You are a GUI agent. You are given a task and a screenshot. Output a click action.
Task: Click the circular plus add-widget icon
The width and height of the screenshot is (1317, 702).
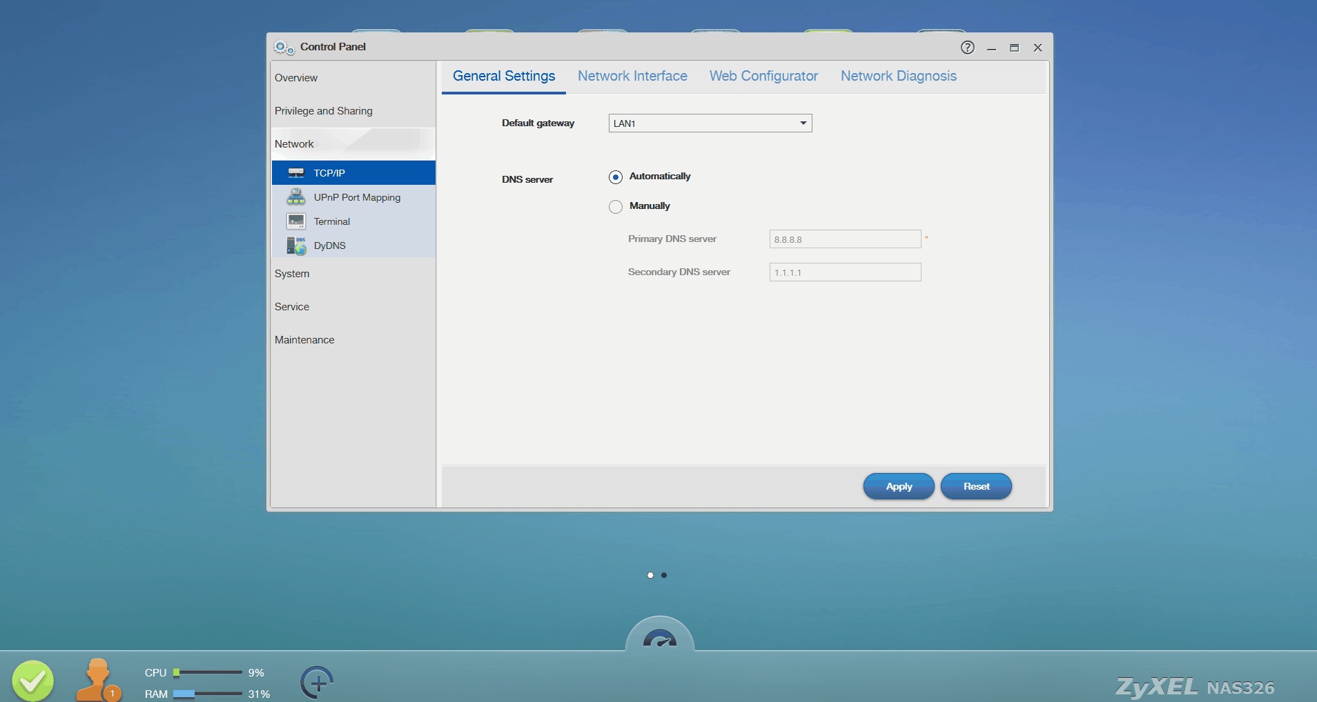tap(318, 683)
